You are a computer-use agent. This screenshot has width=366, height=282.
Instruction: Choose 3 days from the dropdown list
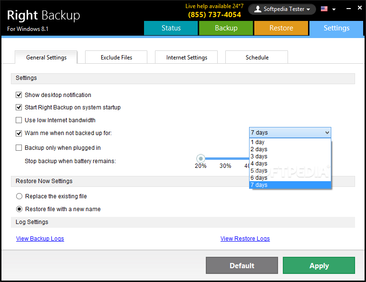(x=290, y=156)
